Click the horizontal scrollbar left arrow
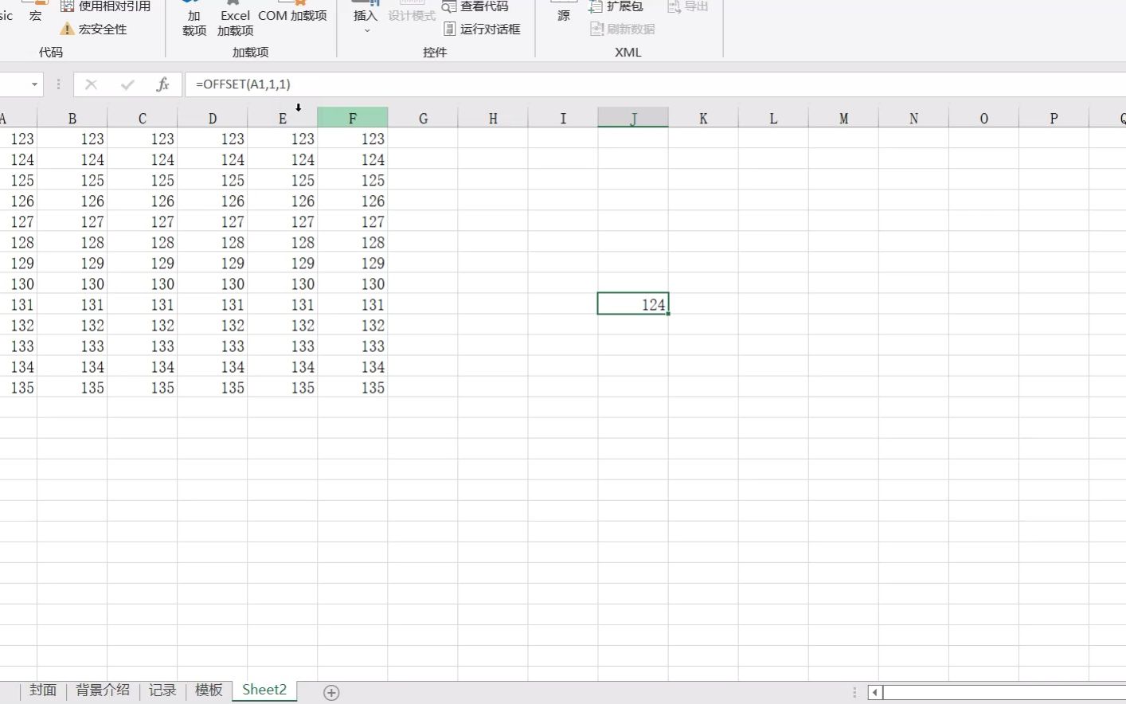The height and width of the screenshot is (704, 1126). pos(875,693)
